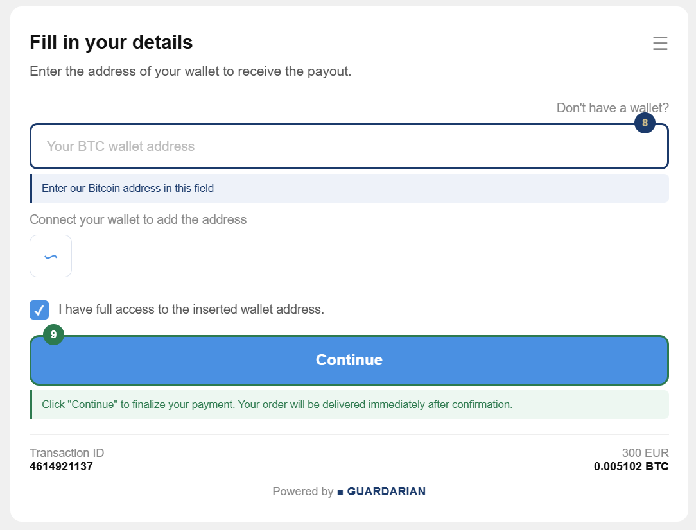The height and width of the screenshot is (530, 696).
Task: Select the transaction ID number 4614921137
Action: (x=61, y=466)
